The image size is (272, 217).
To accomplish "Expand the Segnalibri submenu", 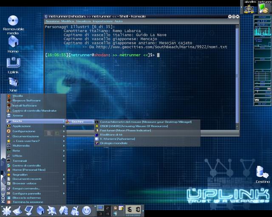I will (36, 175).
